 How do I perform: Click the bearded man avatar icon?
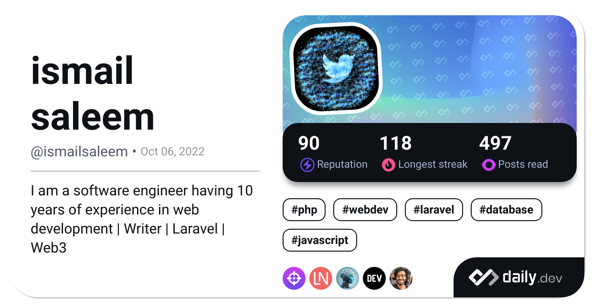click(x=401, y=278)
